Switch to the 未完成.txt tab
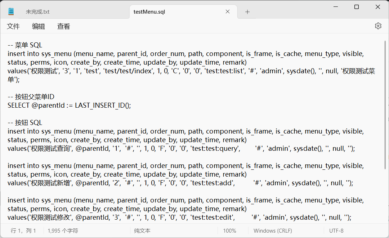This screenshot has width=389, height=238. coord(38,12)
